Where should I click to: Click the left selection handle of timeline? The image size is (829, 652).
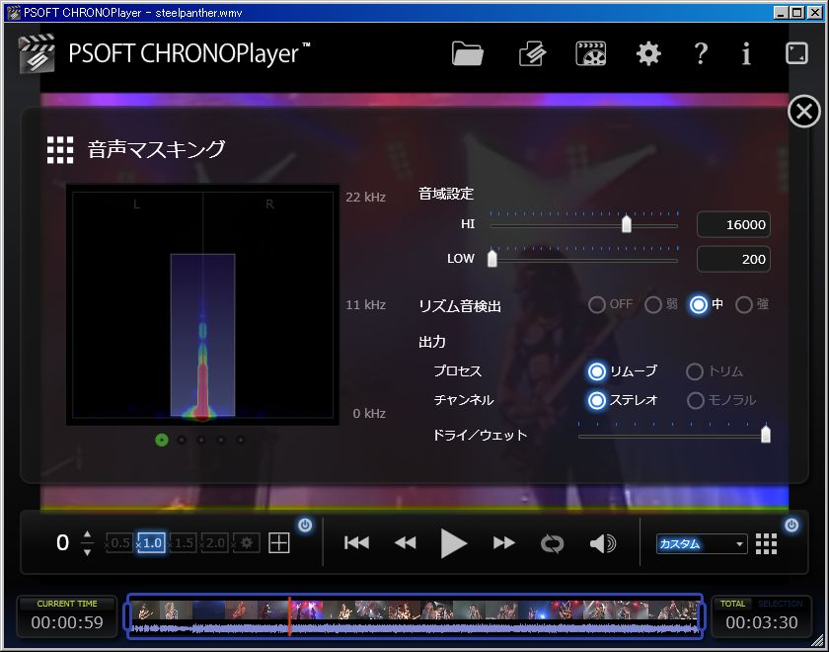point(127,616)
